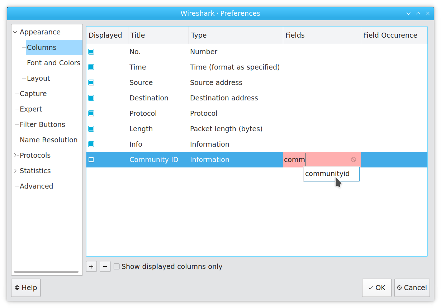Uncheck the Displayed box for Time
Image resolution: width=441 pixels, height=308 pixels.
[x=91, y=67]
